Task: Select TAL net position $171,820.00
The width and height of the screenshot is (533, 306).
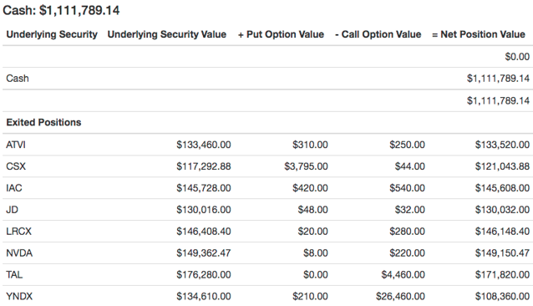Action: (x=502, y=275)
